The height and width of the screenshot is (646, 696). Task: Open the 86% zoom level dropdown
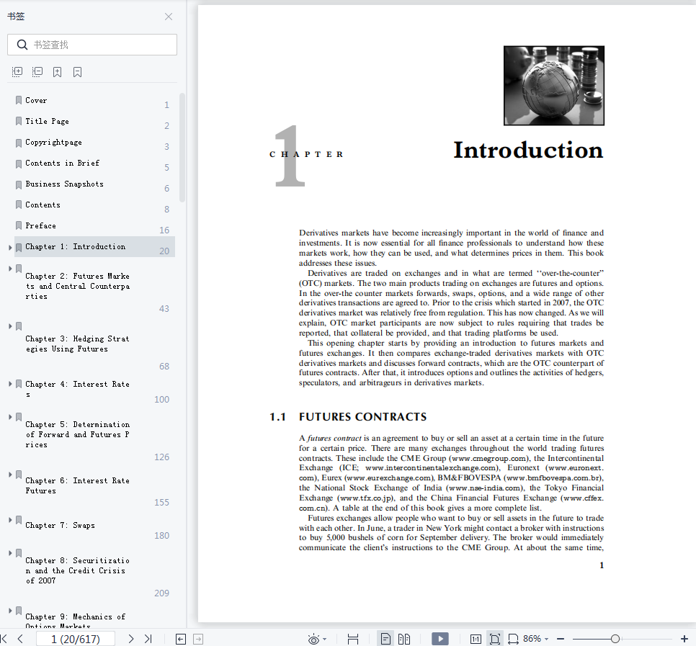point(536,639)
